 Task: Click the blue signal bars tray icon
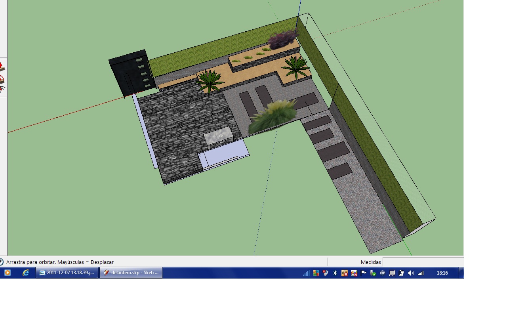tap(306, 273)
